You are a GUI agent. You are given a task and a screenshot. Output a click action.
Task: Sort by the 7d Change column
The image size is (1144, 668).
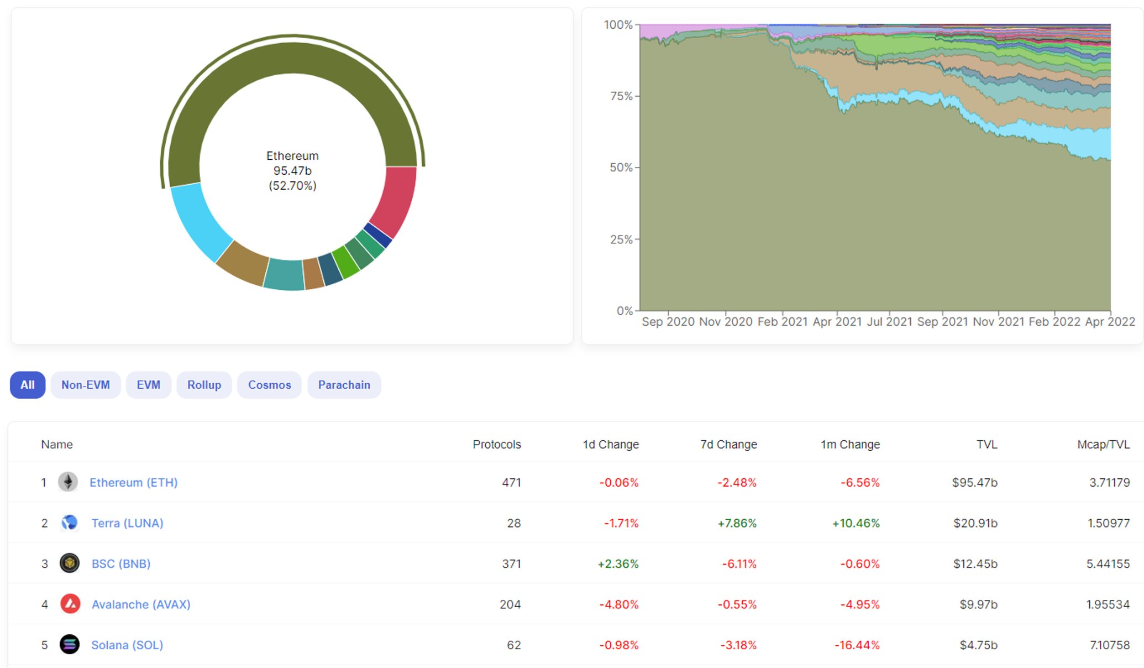(x=728, y=445)
